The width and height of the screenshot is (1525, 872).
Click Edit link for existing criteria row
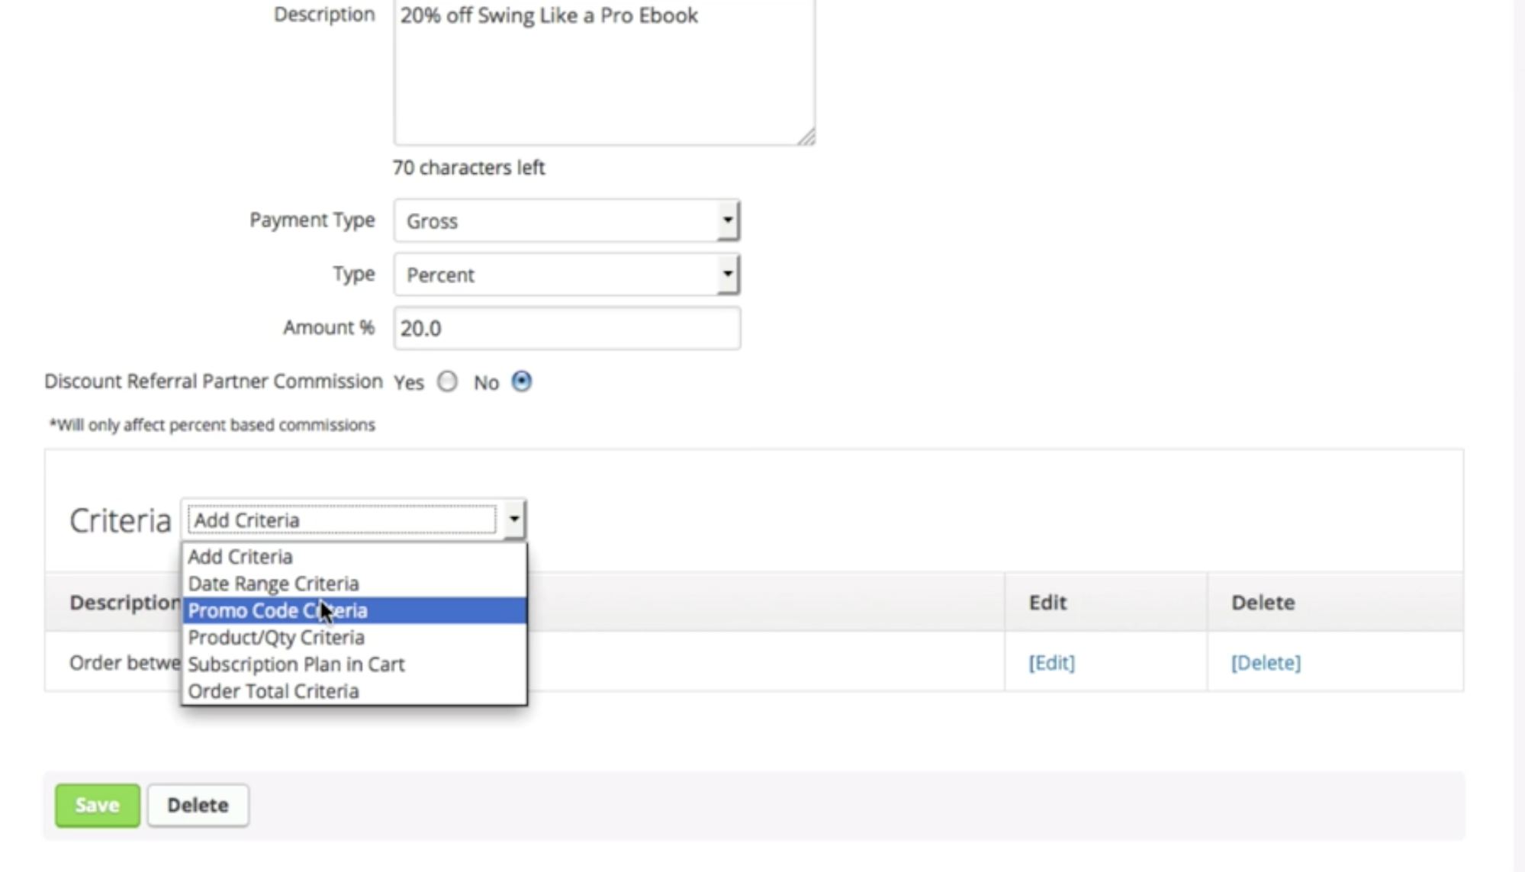click(1050, 661)
